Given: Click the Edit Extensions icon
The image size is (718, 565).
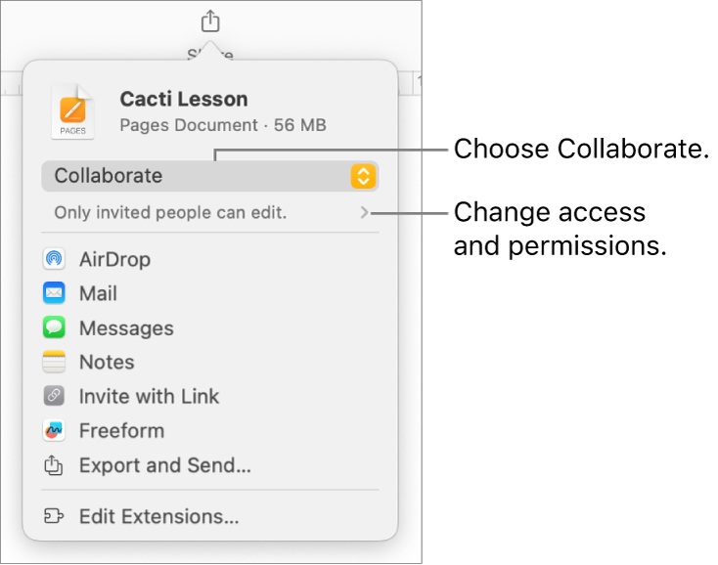Looking at the screenshot, I should tap(55, 516).
